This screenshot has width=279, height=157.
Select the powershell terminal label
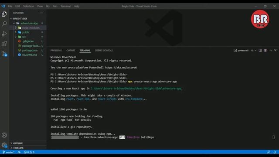241,51
